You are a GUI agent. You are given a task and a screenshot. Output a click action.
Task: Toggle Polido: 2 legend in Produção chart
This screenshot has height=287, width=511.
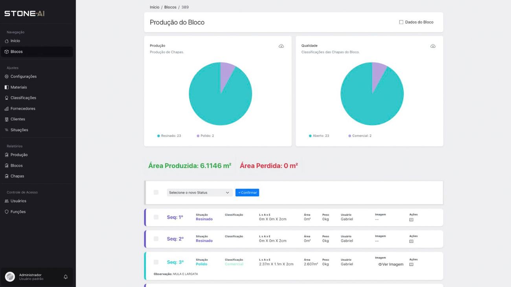point(205,136)
